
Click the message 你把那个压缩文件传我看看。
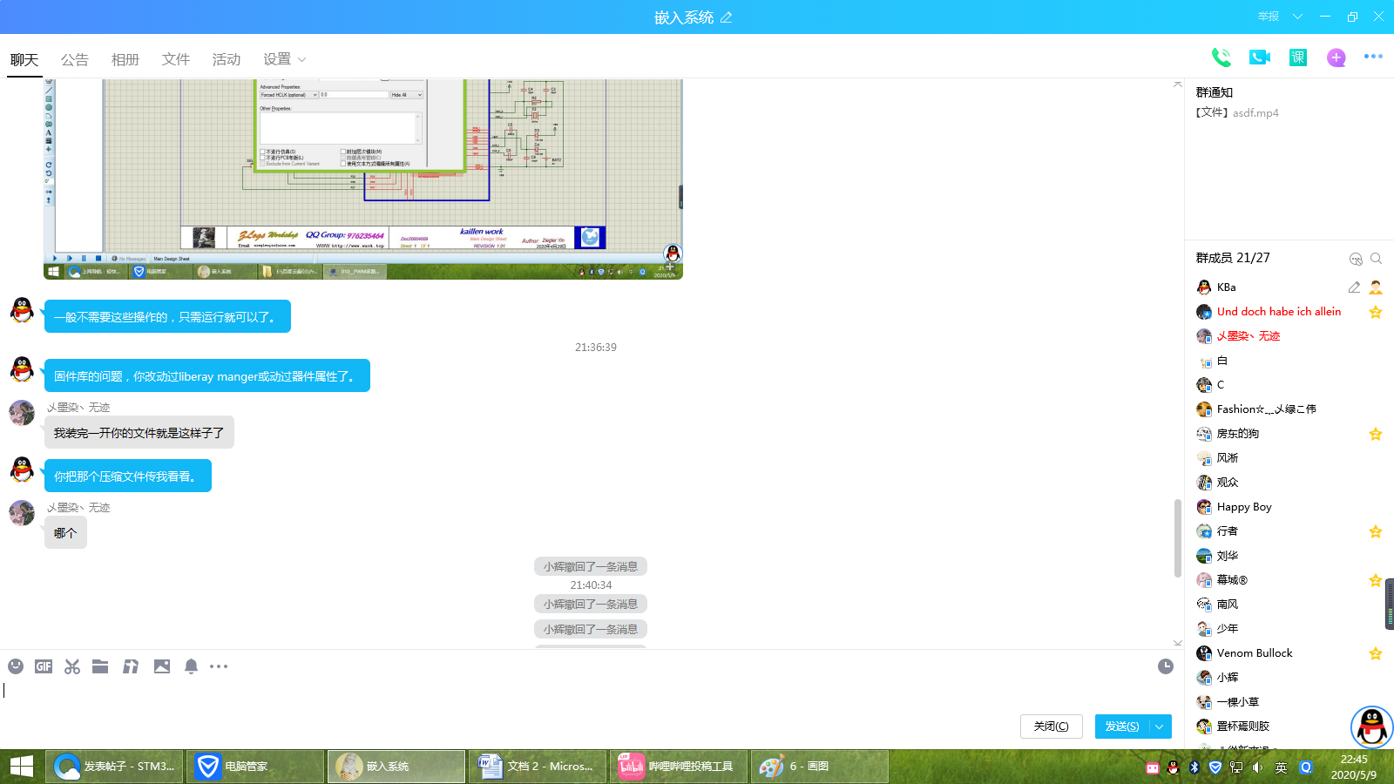[x=128, y=476]
